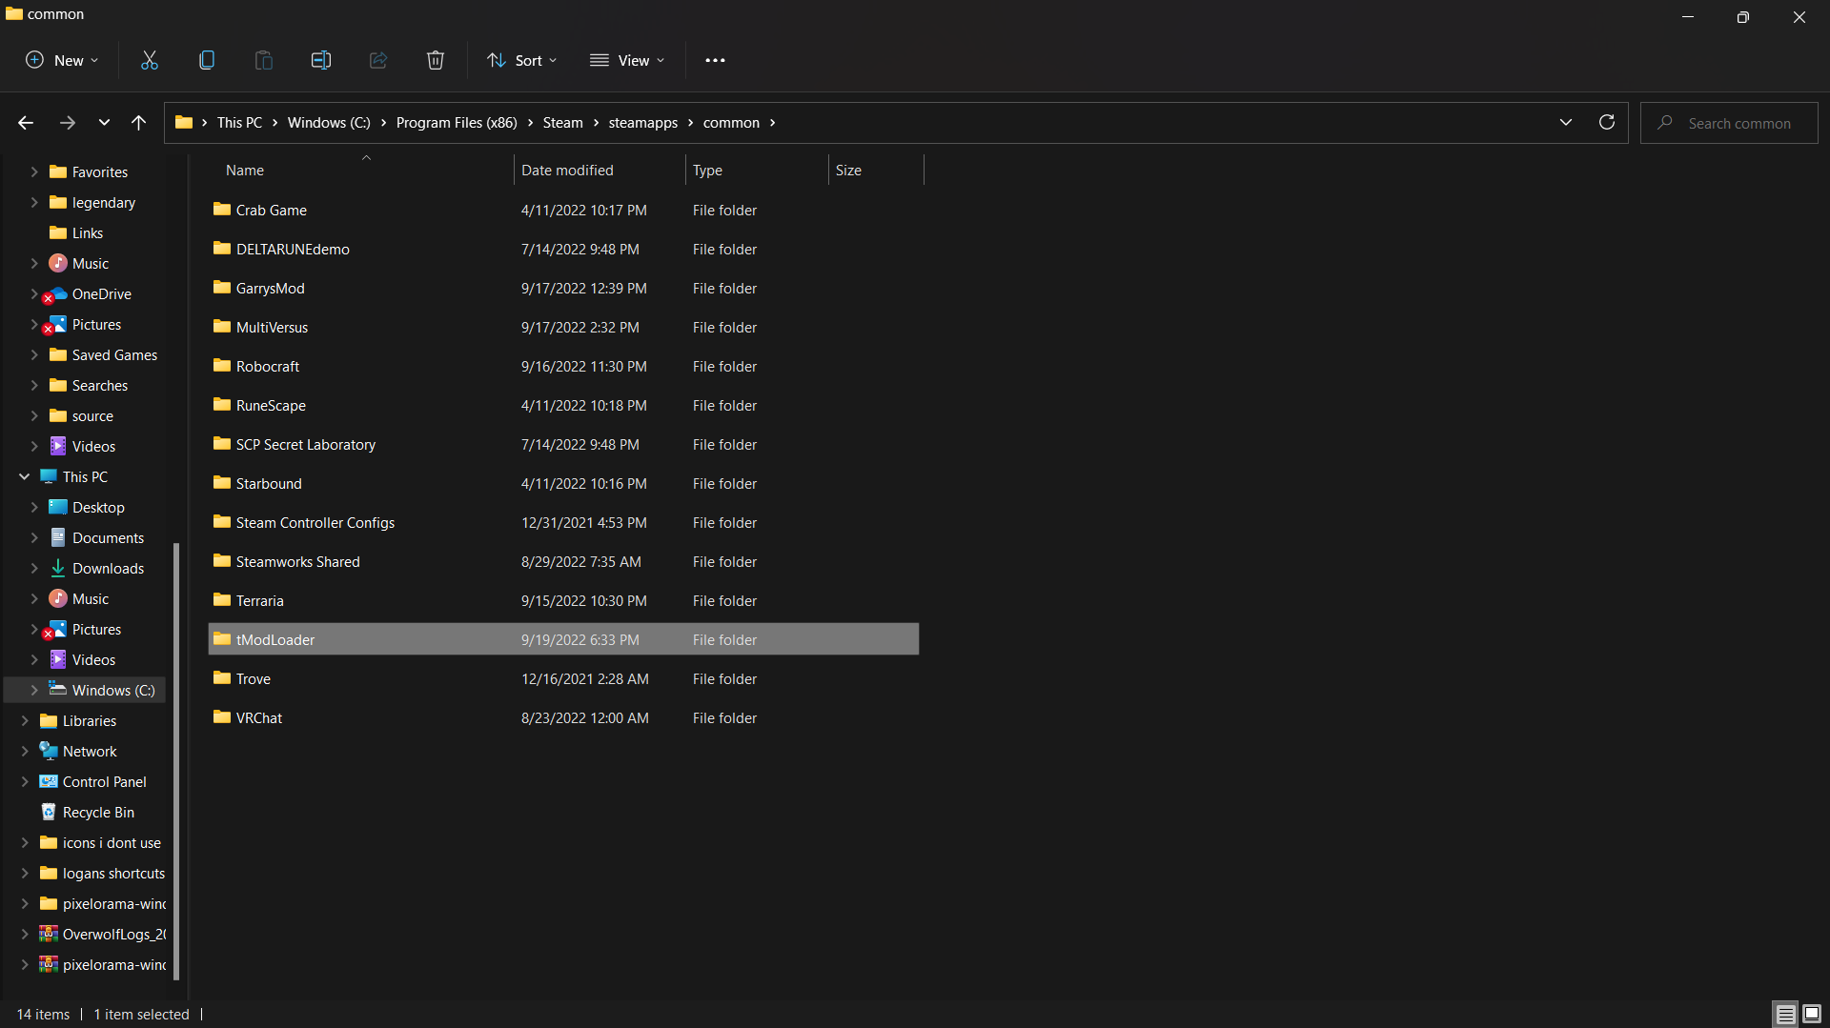Select the DELTARUNEdemo folder
The image size is (1830, 1028).
pyautogui.click(x=563, y=249)
